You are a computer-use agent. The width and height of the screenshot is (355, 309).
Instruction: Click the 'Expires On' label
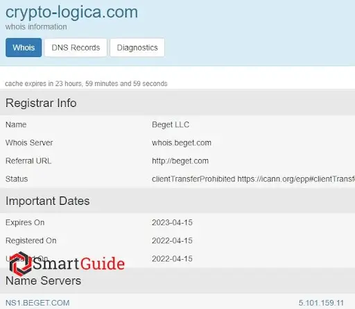[x=25, y=222]
